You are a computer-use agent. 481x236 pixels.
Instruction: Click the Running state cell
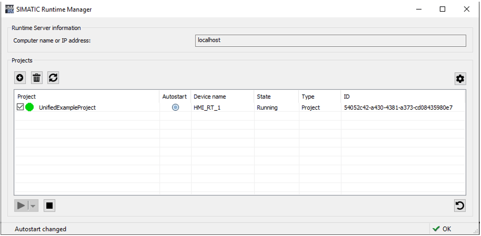(267, 107)
